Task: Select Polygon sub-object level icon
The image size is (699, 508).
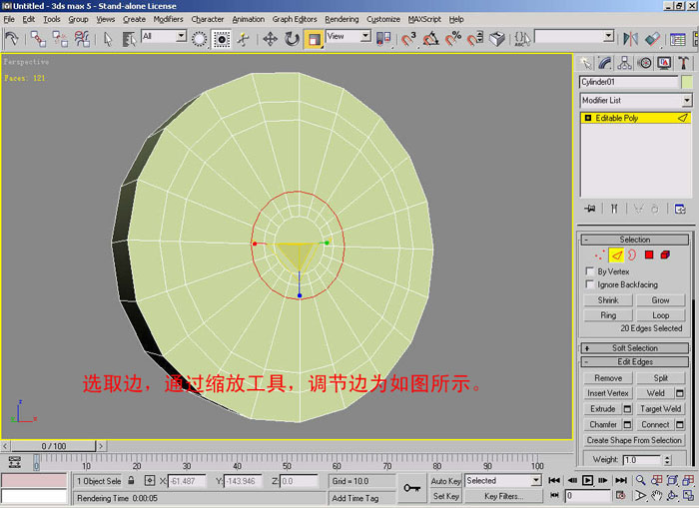Action: [649, 254]
